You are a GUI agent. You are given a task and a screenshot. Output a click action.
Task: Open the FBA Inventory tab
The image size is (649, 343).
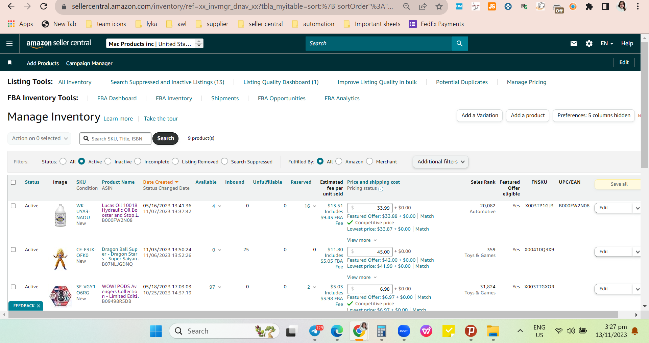point(174,98)
